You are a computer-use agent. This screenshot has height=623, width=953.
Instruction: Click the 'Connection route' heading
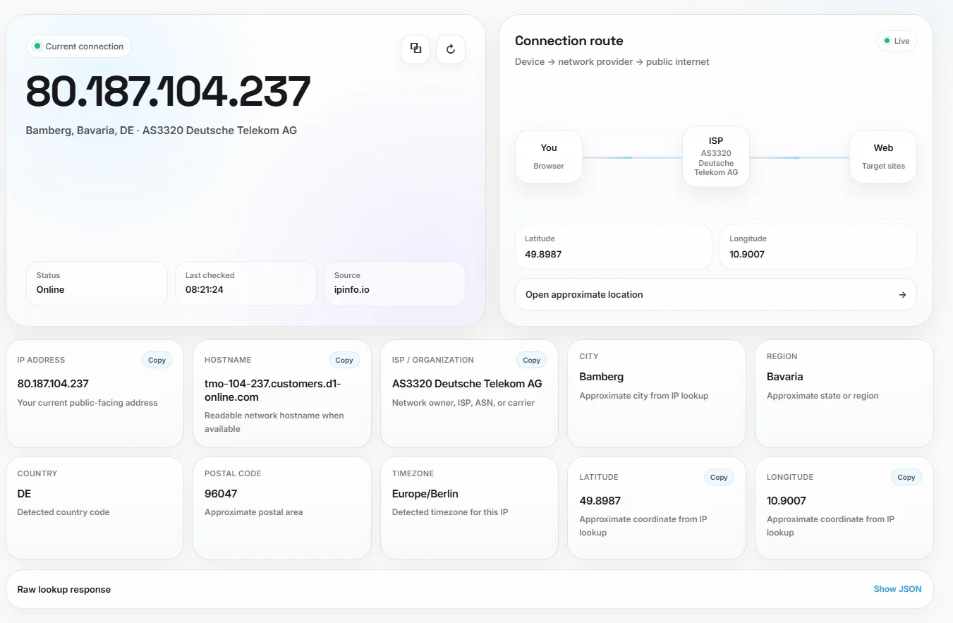pos(569,41)
